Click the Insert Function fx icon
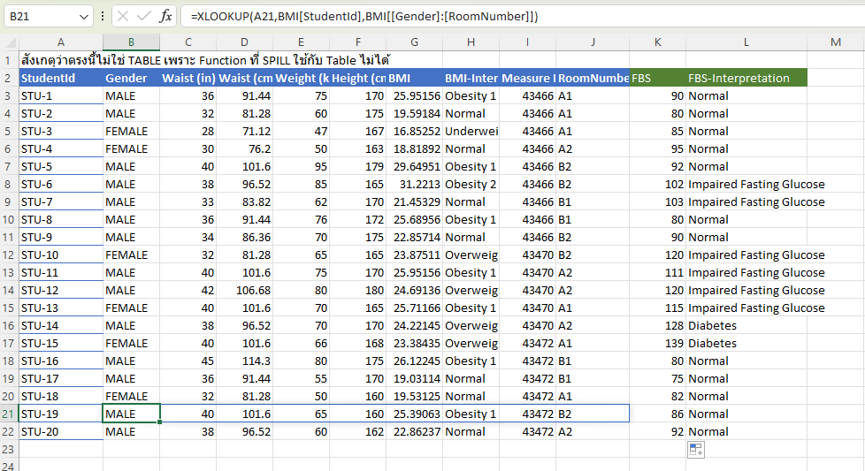865x471 pixels. [165, 17]
